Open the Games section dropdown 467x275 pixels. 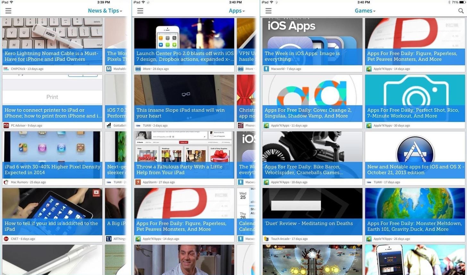point(365,11)
